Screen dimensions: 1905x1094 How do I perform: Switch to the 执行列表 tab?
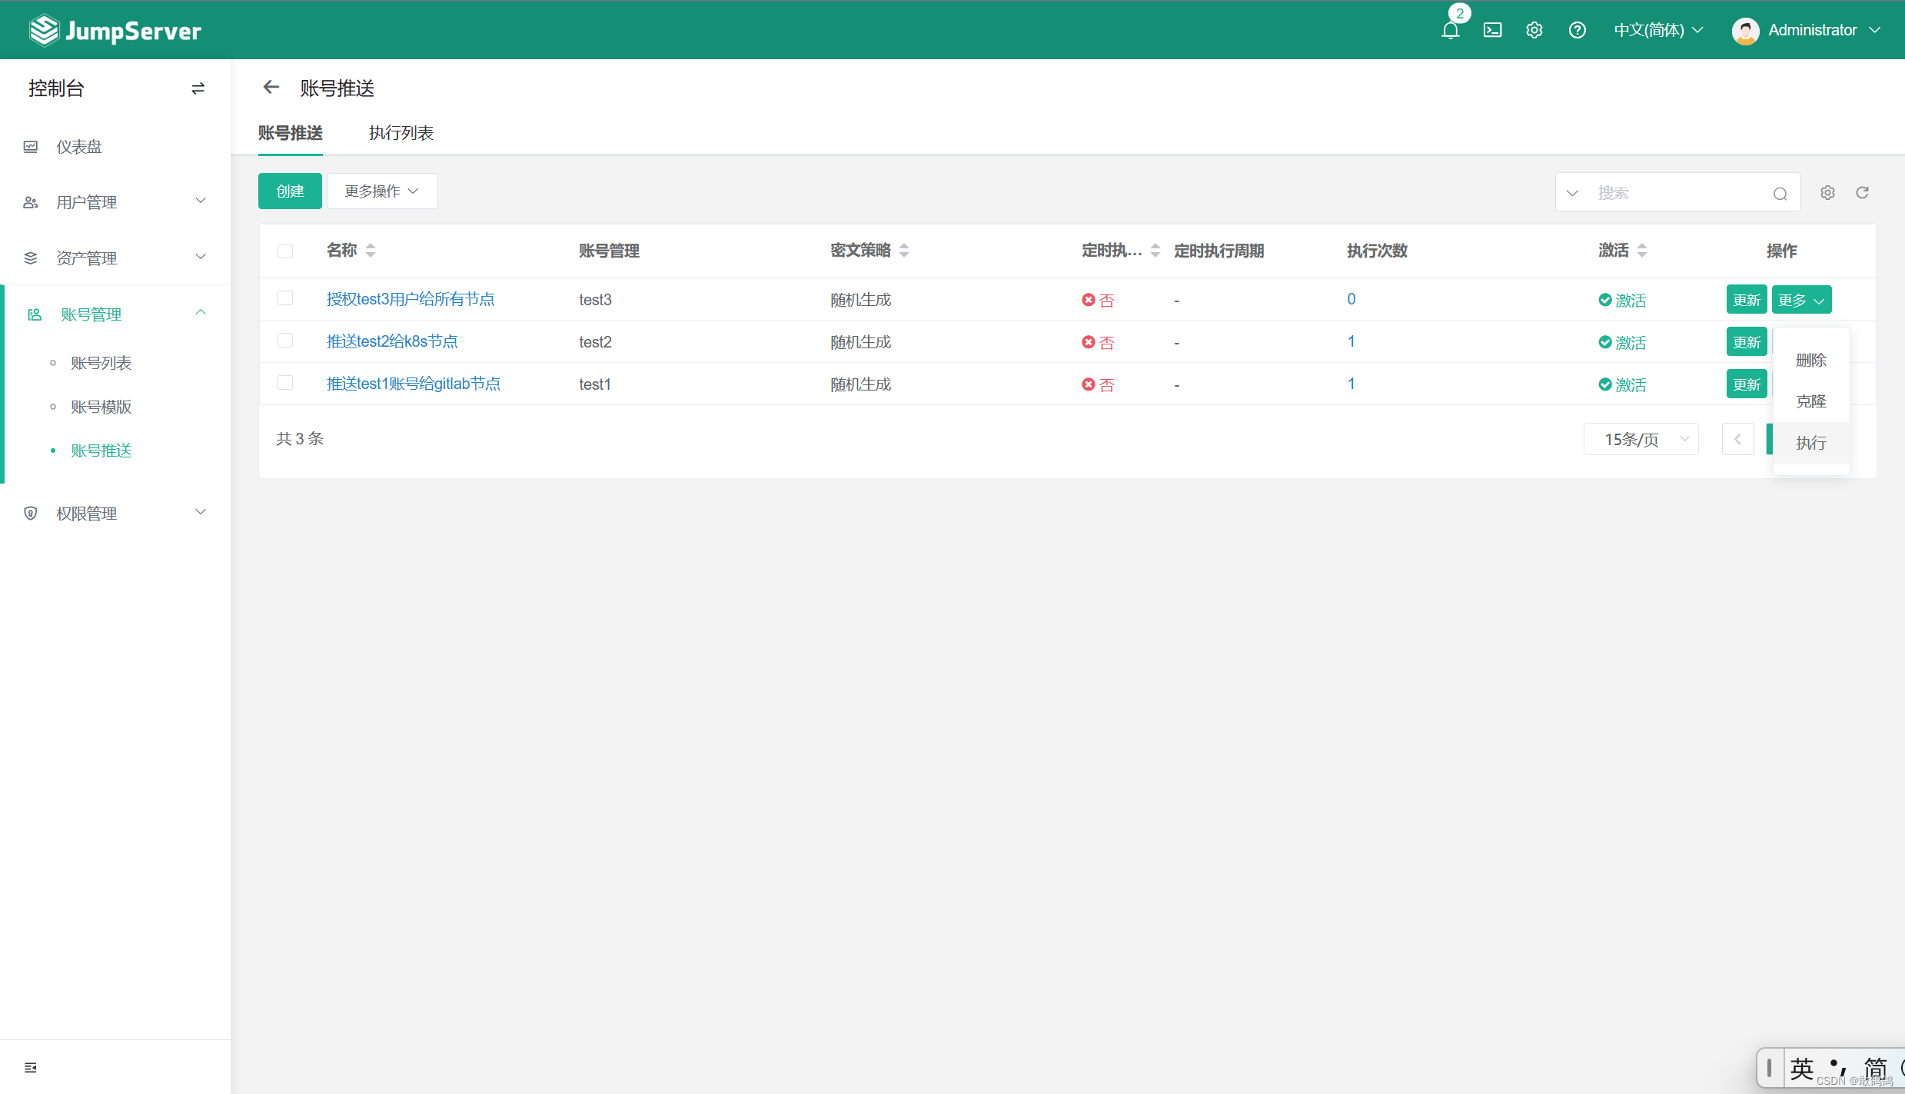coord(401,133)
